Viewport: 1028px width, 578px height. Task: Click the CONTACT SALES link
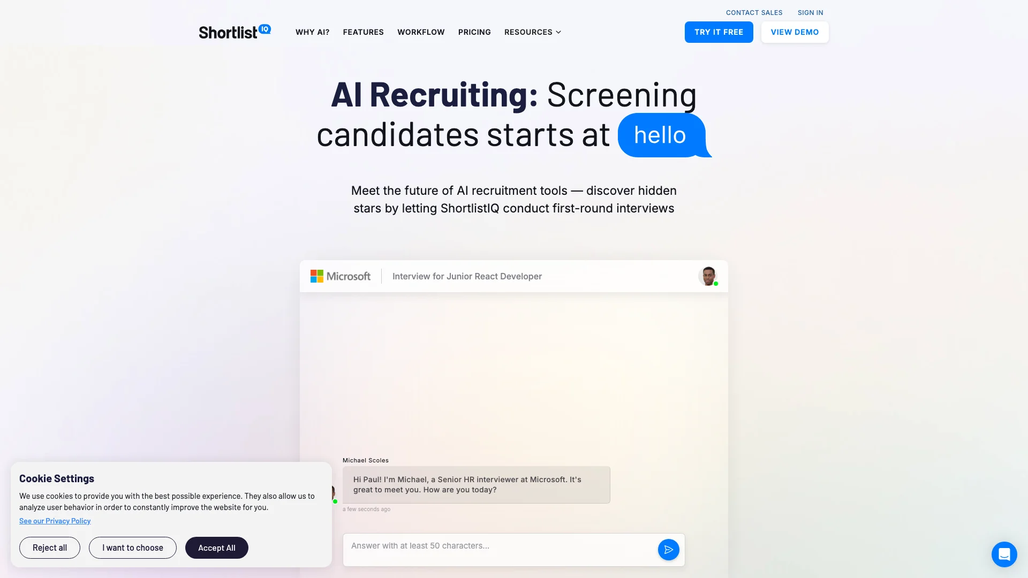[754, 12]
